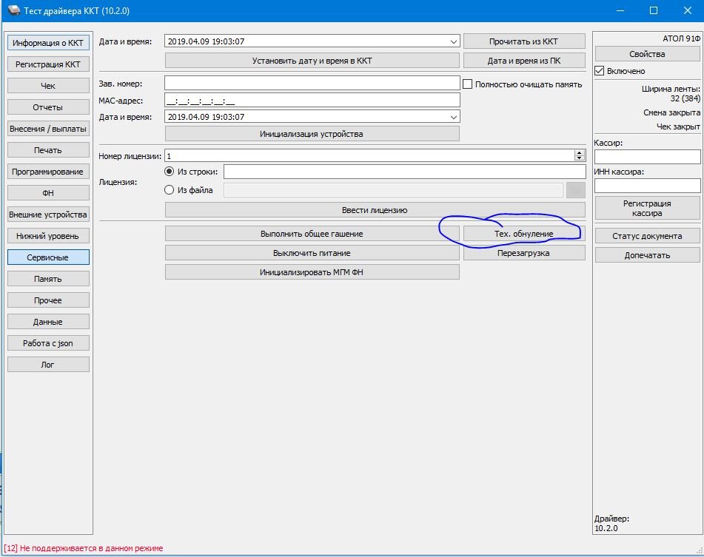Minimize the Тест драйвера ККТ window
Screen dimensions: 704x557
[x=620, y=10]
